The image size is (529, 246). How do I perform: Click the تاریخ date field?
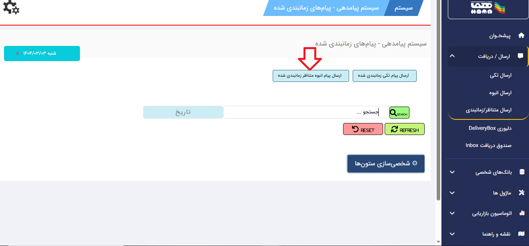pyautogui.click(x=183, y=112)
